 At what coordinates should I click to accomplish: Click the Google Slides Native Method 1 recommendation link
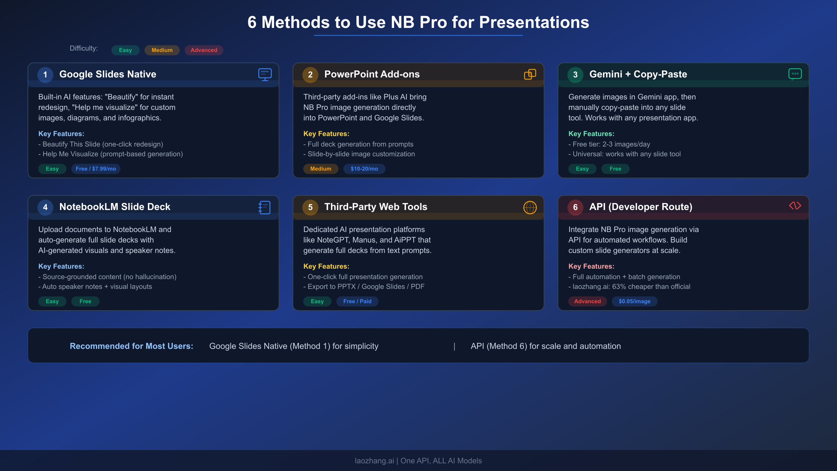tap(293, 346)
